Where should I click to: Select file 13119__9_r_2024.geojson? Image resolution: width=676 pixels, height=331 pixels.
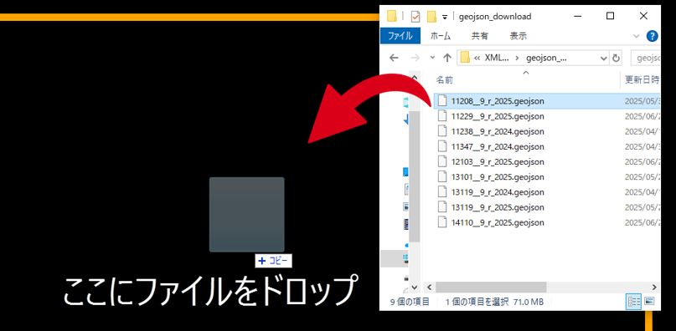coord(497,192)
